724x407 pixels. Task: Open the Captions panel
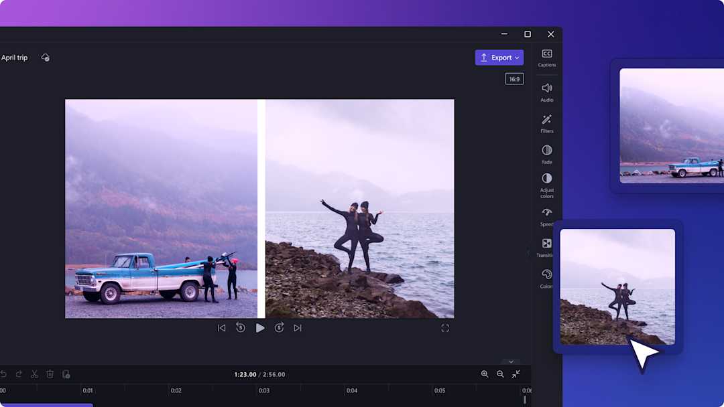(x=547, y=57)
